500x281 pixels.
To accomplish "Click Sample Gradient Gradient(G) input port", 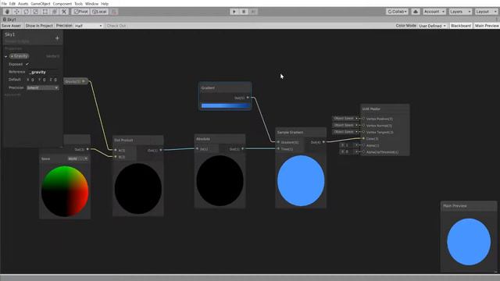I will pos(278,142).
